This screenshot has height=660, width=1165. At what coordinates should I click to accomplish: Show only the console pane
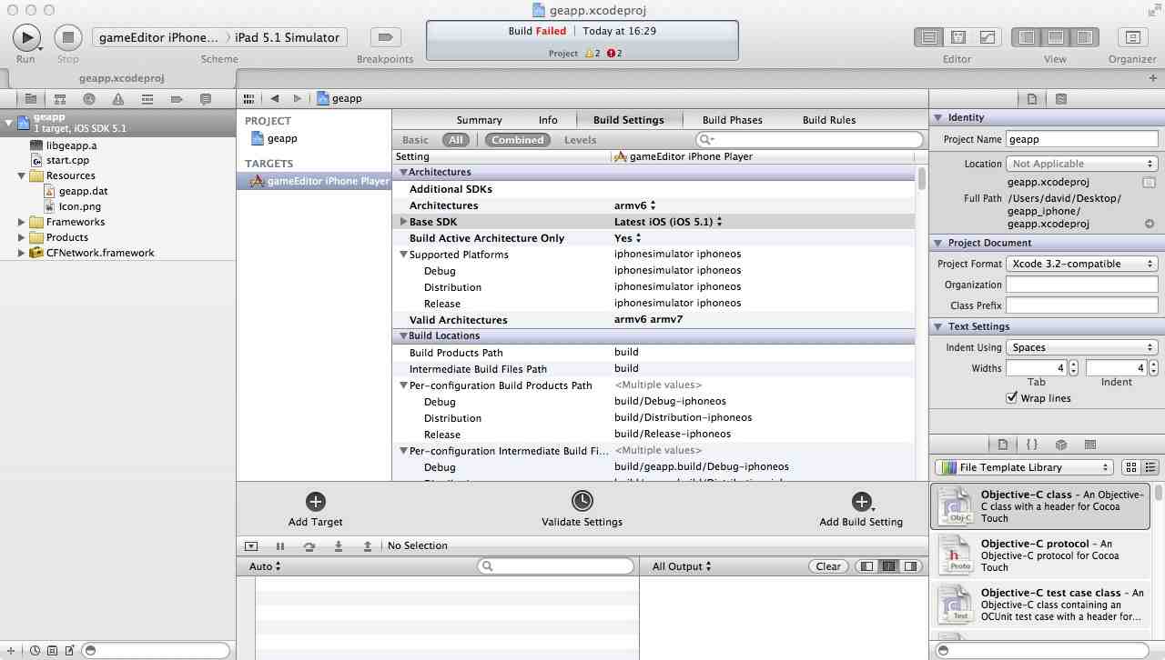pyautogui.click(x=910, y=566)
